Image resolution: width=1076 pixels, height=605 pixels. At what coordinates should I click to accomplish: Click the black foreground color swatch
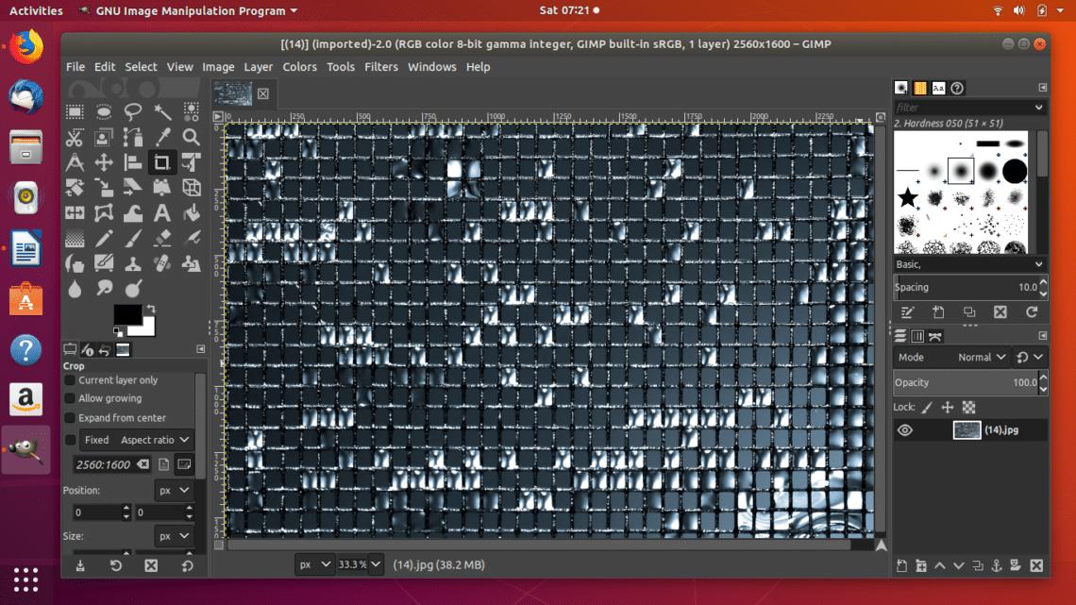pyautogui.click(x=127, y=314)
